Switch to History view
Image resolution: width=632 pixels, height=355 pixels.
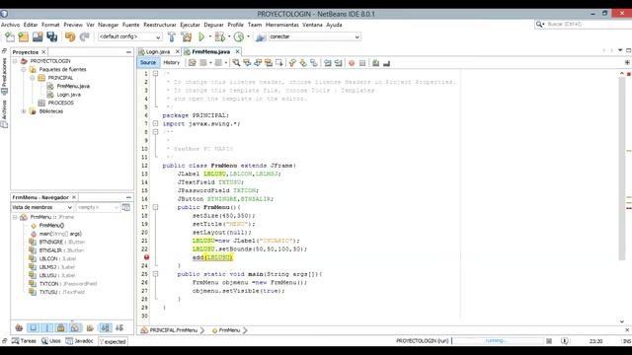(171, 63)
